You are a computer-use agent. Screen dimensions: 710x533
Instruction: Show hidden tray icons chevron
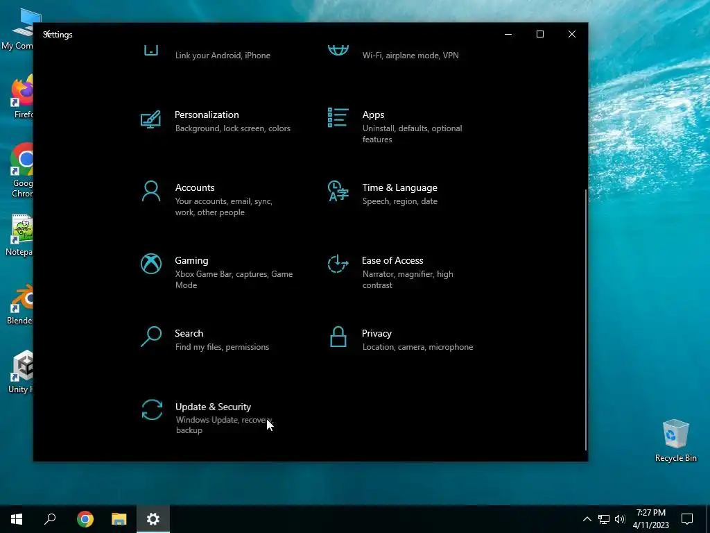point(587,519)
